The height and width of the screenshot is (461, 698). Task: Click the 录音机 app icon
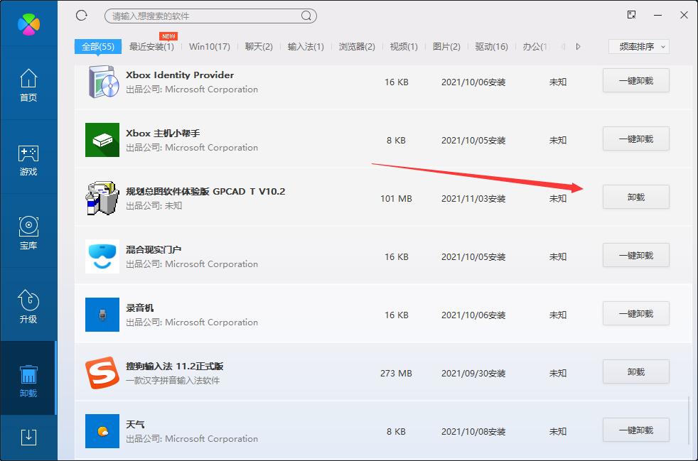pyautogui.click(x=102, y=315)
